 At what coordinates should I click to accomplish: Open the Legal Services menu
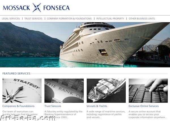tap(11, 19)
